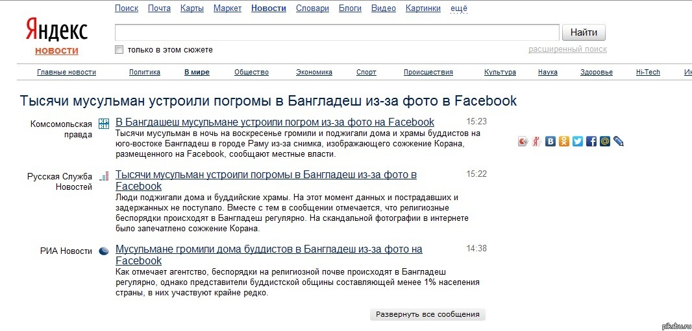This screenshot has width=692, height=331.
Task: Click the НОВОСТИ link under the logo
Action: (x=57, y=51)
